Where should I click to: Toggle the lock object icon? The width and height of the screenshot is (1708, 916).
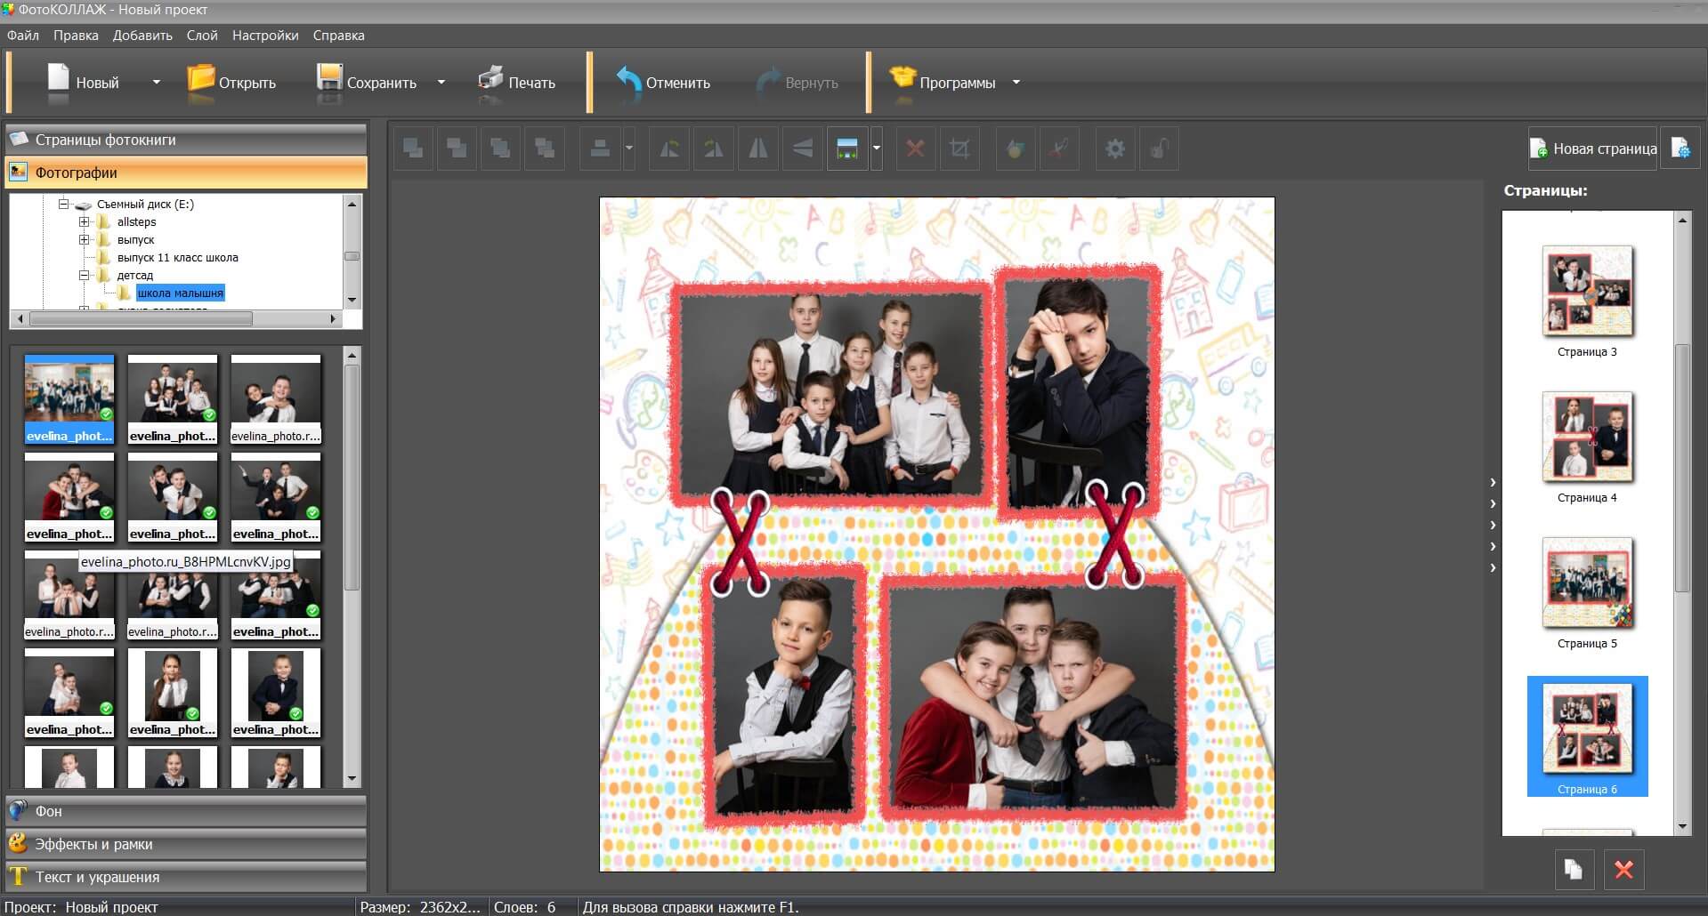coord(1159,149)
